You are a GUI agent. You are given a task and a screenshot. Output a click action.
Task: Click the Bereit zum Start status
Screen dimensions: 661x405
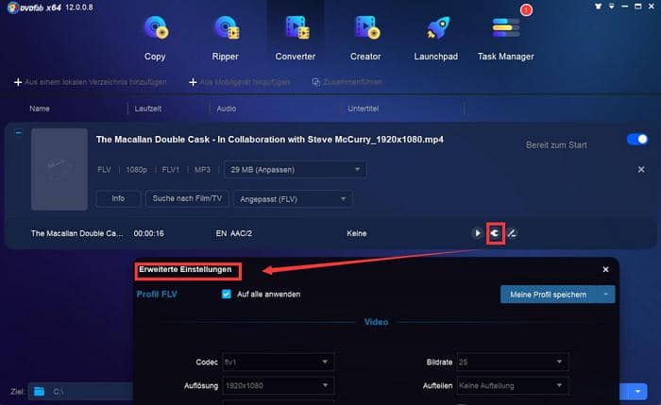(x=556, y=145)
